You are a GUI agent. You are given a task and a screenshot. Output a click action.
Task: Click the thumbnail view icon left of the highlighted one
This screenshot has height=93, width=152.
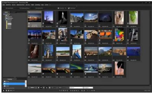[39, 88]
